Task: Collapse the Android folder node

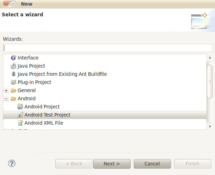Action: point(6,98)
